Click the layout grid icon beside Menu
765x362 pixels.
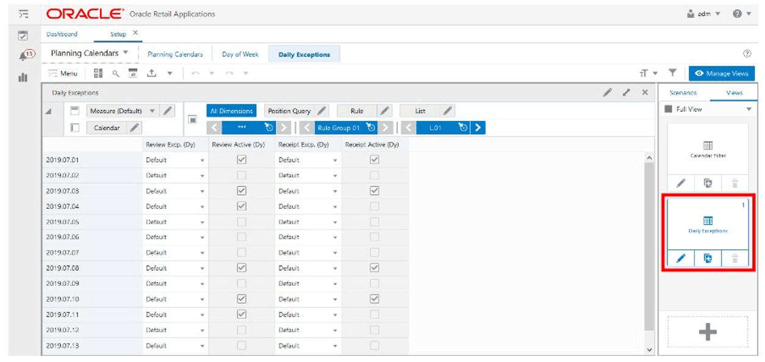98,73
